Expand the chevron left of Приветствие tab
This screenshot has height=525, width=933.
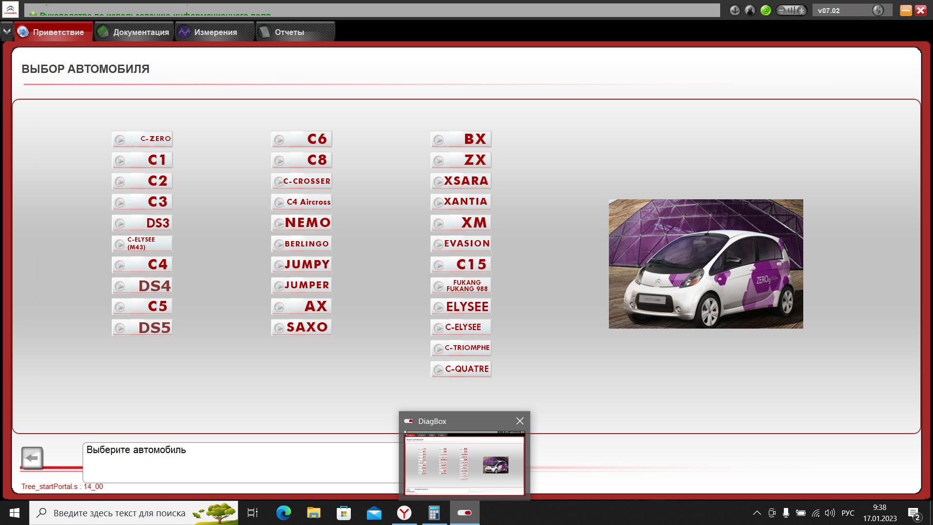[7, 32]
